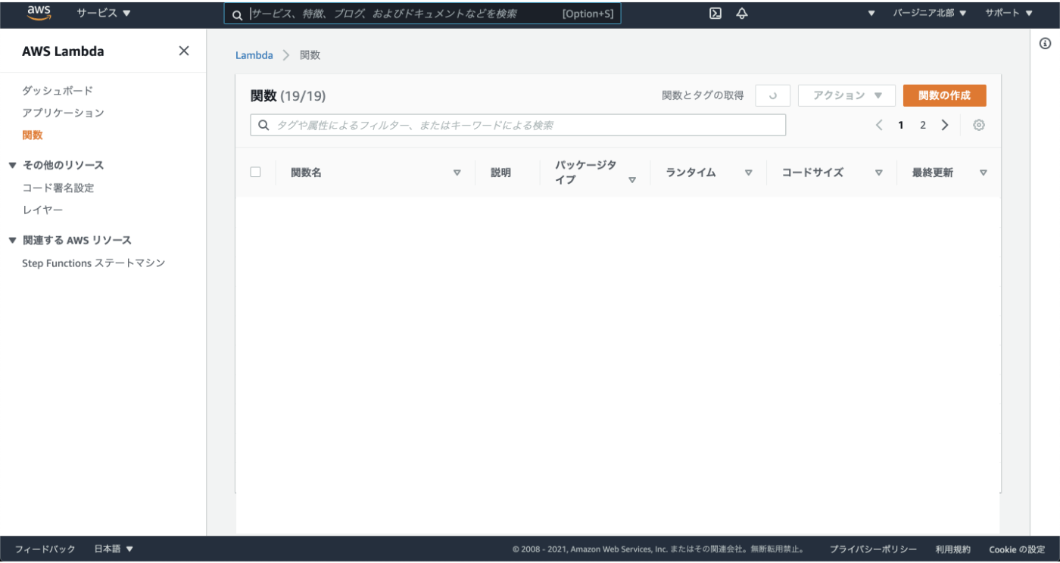Toggle the select-all functions checkbox
The width and height of the screenshot is (1060, 563).
pos(255,172)
